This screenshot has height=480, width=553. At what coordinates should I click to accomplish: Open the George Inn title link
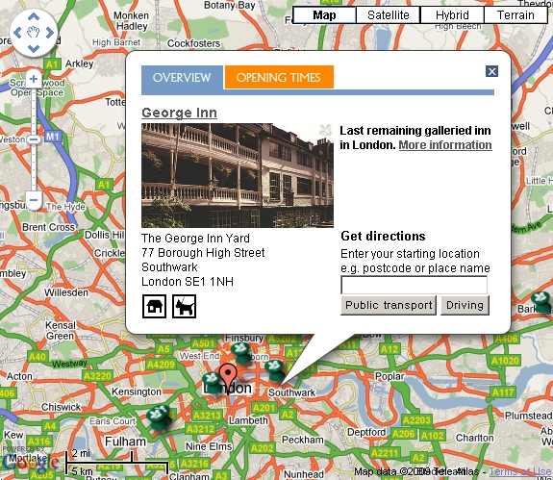point(179,113)
